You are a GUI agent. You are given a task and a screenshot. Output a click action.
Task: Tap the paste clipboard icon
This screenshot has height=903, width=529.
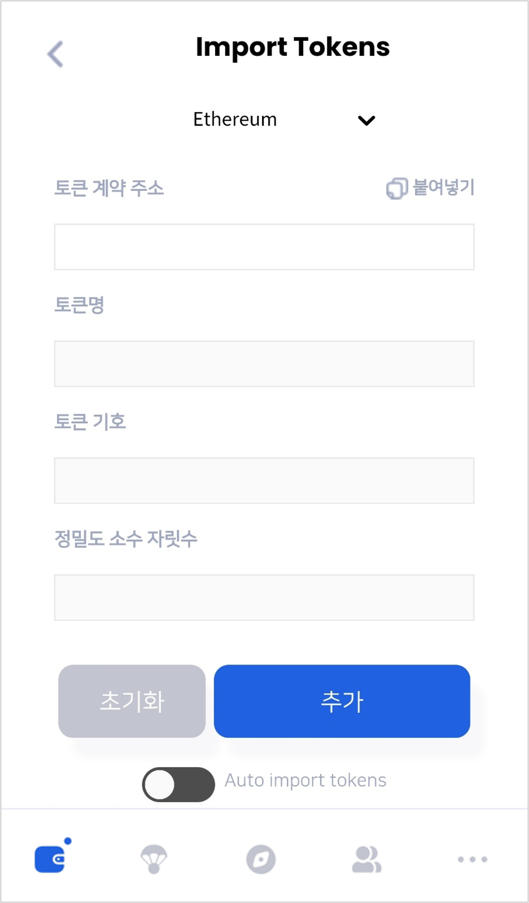click(x=397, y=188)
